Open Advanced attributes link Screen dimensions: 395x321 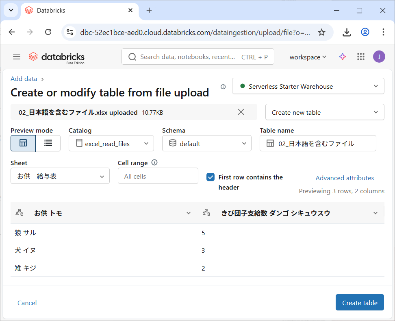pyautogui.click(x=345, y=178)
